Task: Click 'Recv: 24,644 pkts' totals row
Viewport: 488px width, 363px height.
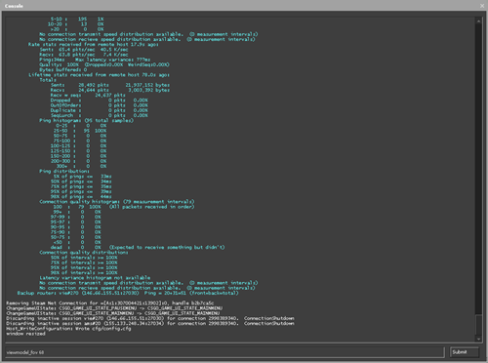Action: pos(110,90)
